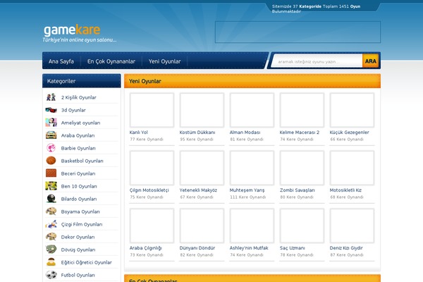423x282 pixels.
Task: Click the gamekare logo
Action: (72, 30)
